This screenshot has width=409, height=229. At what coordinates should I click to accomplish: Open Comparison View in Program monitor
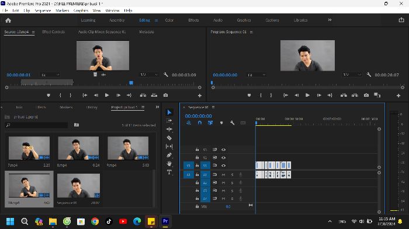point(377,95)
